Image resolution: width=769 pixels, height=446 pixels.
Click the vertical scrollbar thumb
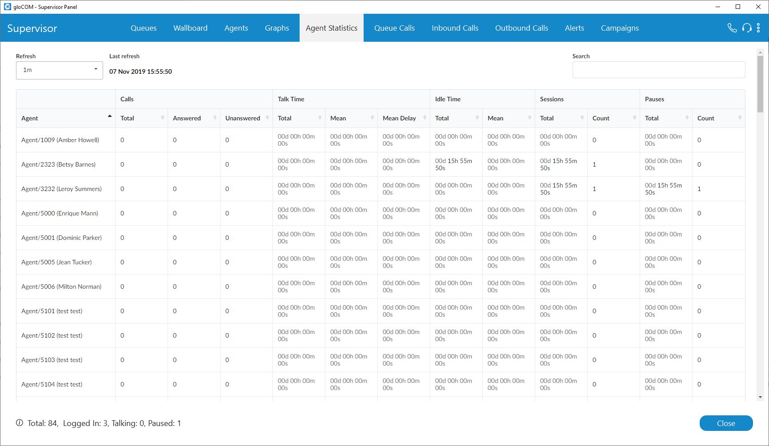point(760,84)
